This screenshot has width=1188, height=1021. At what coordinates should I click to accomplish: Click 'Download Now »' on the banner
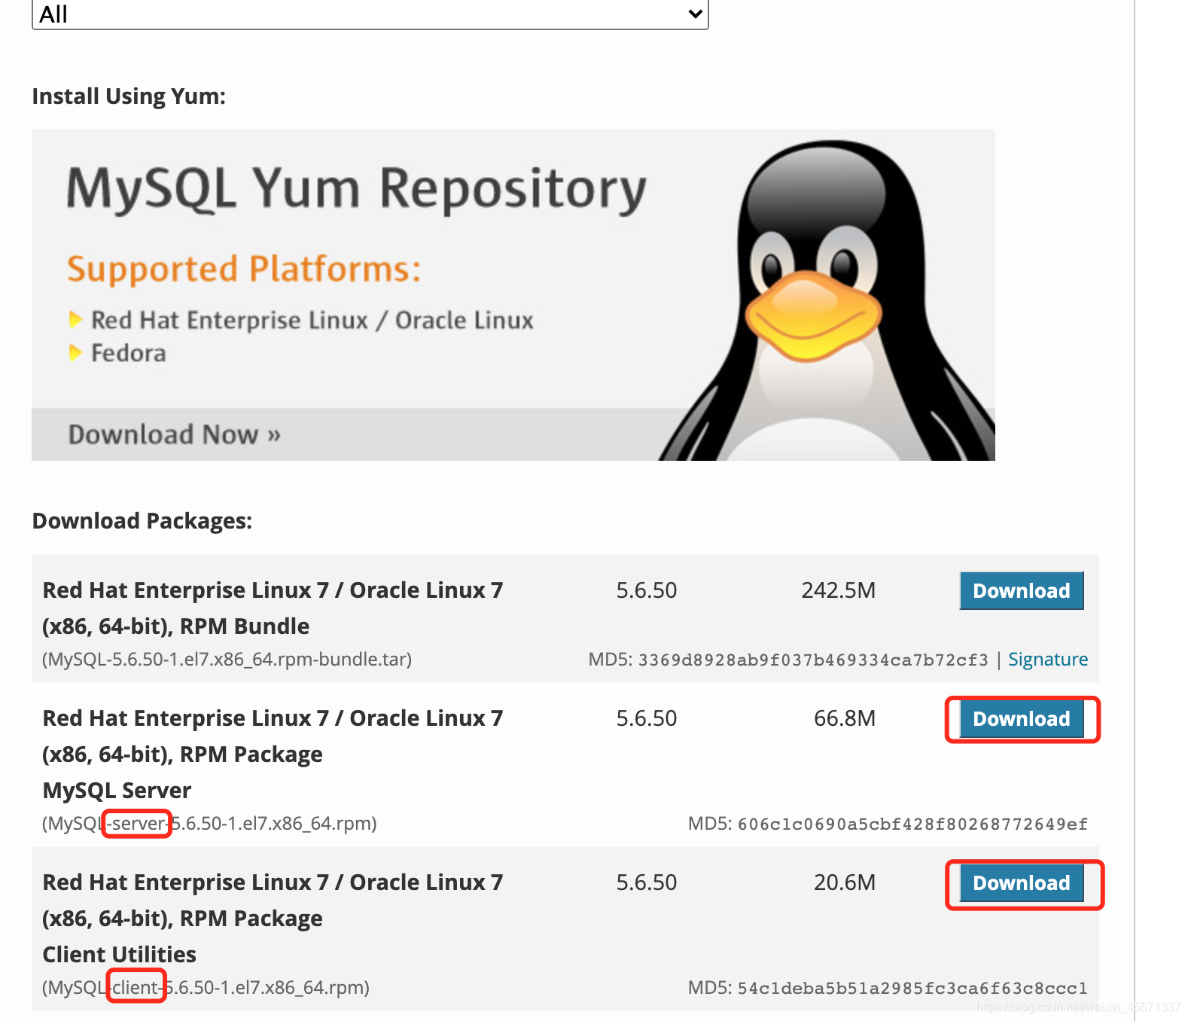(174, 434)
